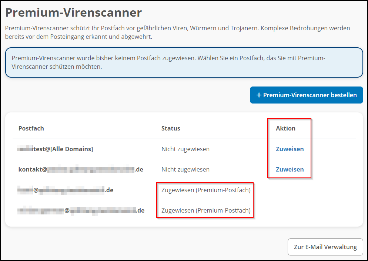
Task: Click the plus icon on the bestellen button
Action: click(259, 95)
